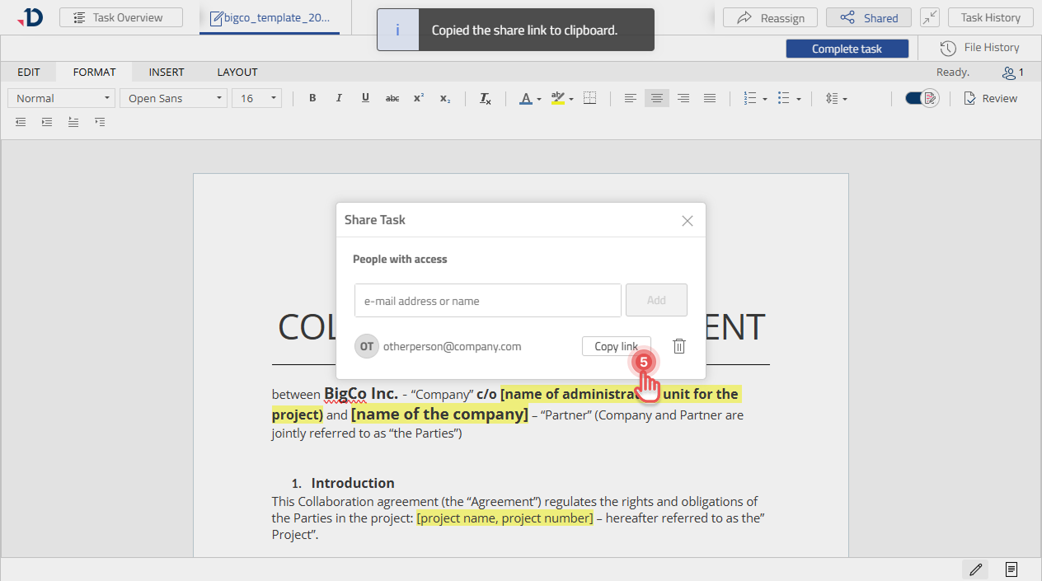
Task: Click the Complete task button
Action: pyautogui.click(x=847, y=48)
